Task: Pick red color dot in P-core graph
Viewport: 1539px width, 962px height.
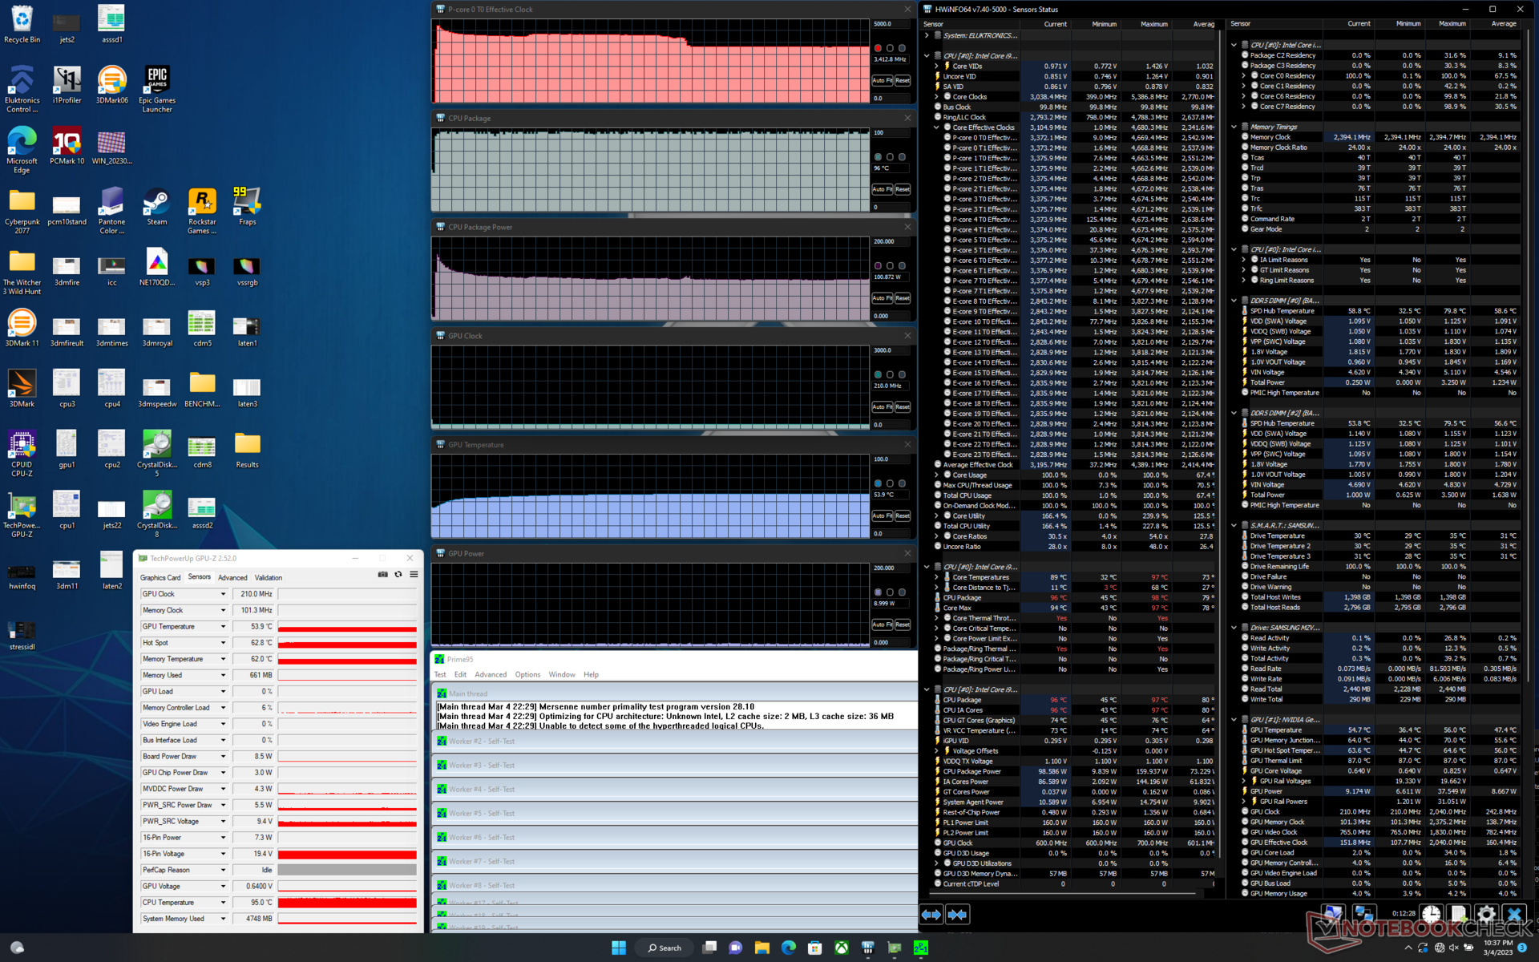Action: tap(879, 48)
